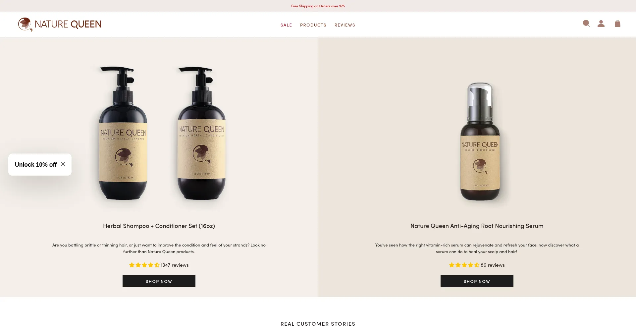Go to the REVIEWS page

tap(345, 25)
